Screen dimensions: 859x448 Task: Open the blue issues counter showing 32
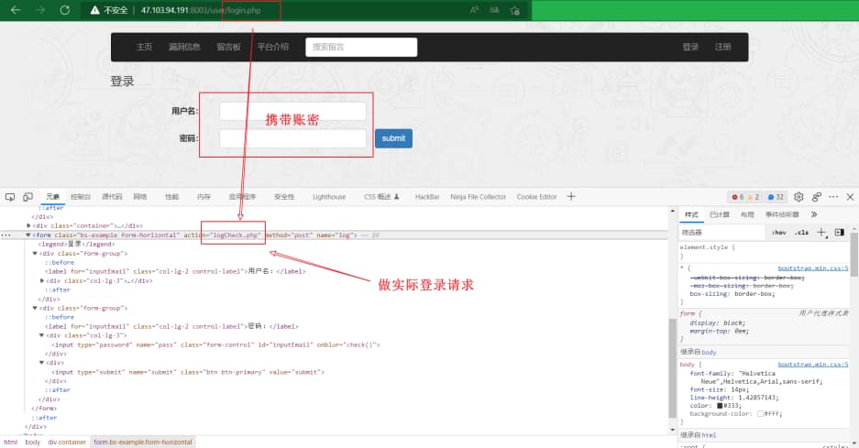pyautogui.click(x=776, y=197)
